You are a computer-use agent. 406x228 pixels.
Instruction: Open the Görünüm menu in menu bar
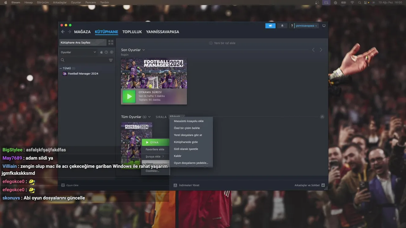43,3
